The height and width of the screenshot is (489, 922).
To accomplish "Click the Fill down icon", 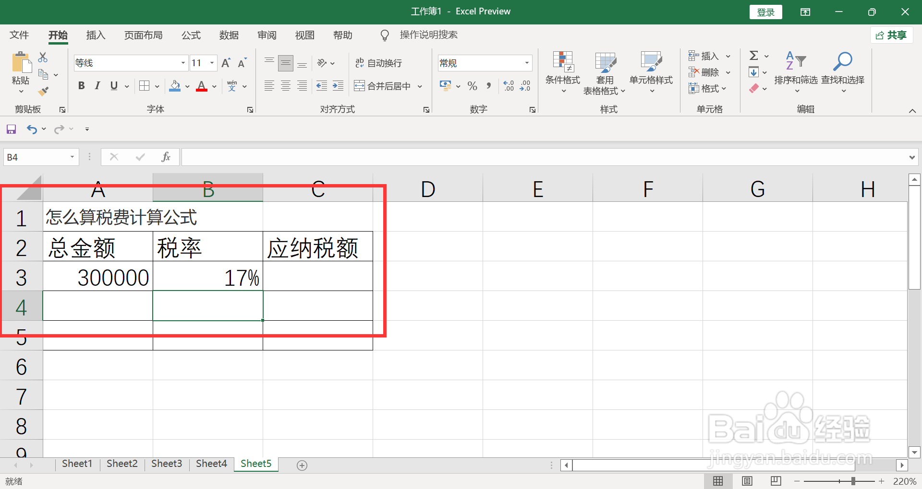I will point(754,72).
